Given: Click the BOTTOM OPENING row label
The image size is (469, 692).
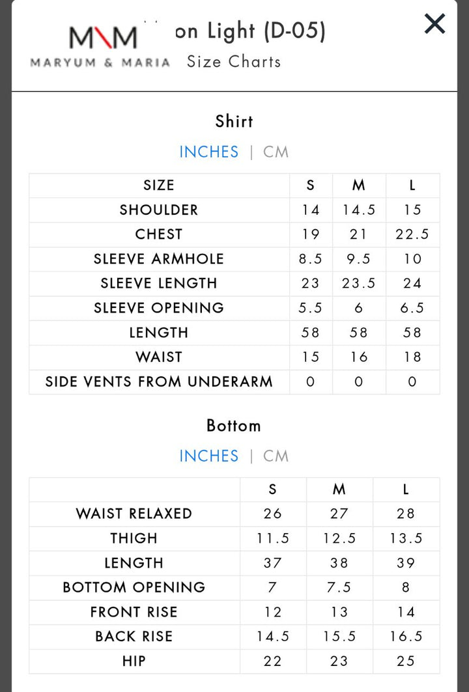Looking at the screenshot, I should click(x=134, y=587).
